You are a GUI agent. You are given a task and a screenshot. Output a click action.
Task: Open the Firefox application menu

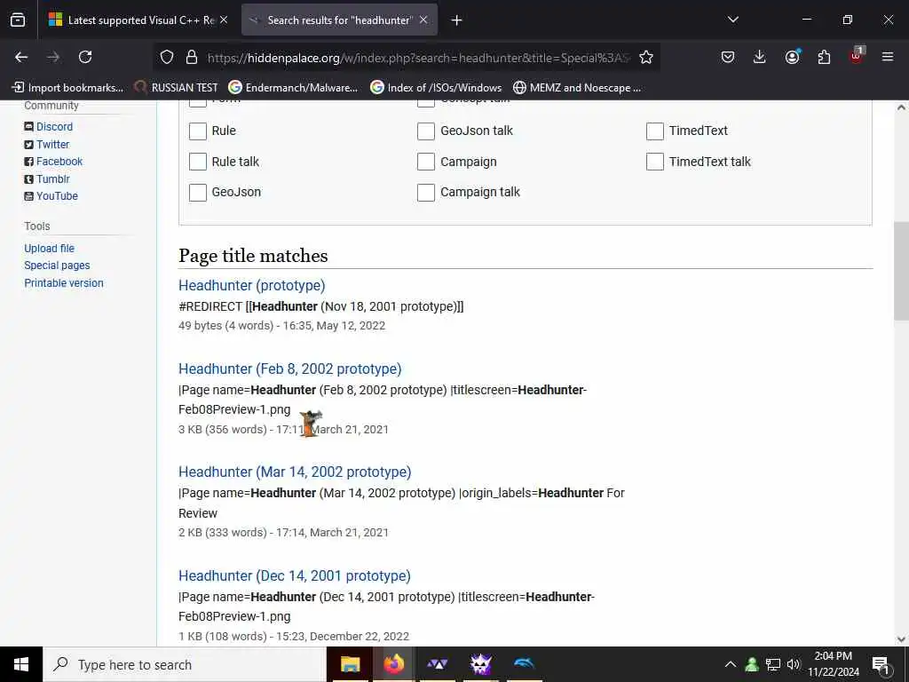click(x=888, y=57)
